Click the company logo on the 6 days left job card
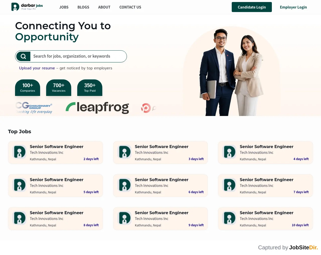321x255 pixels. [125, 185]
